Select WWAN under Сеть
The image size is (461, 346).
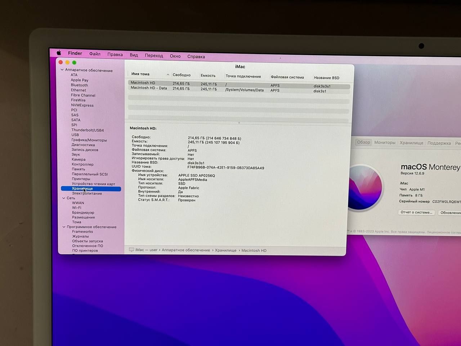(x=78, y=203)
